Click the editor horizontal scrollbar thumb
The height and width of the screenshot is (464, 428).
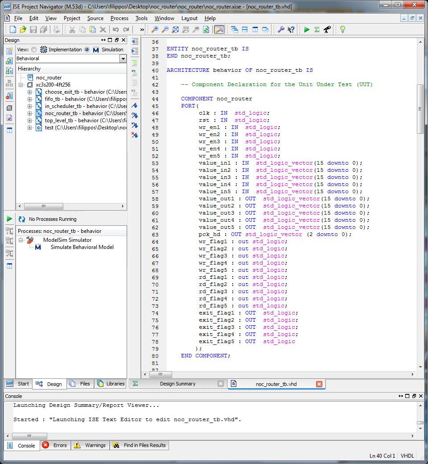tap(160, 375)
